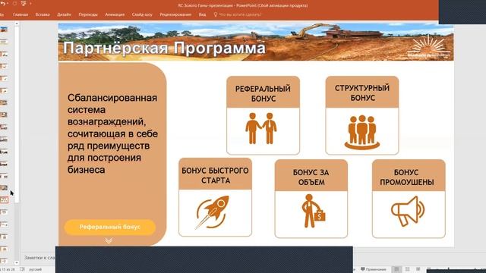Click the 'Что вы хотите сделать' search field
Image resolution: width=486 pixels, height=273 pixels.
[240, 14]
